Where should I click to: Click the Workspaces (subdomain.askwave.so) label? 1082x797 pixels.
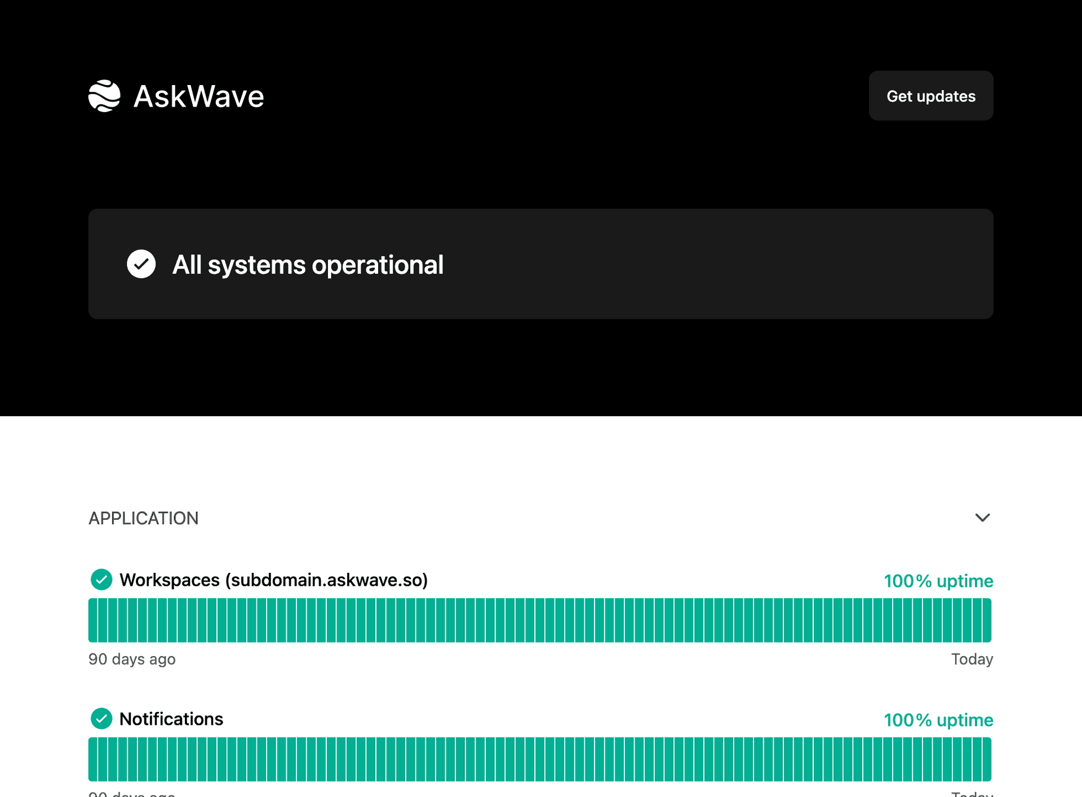(274, 580)
